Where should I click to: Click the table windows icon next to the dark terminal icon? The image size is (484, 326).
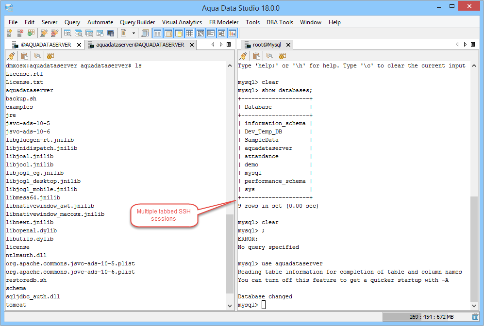click(100, 33)
